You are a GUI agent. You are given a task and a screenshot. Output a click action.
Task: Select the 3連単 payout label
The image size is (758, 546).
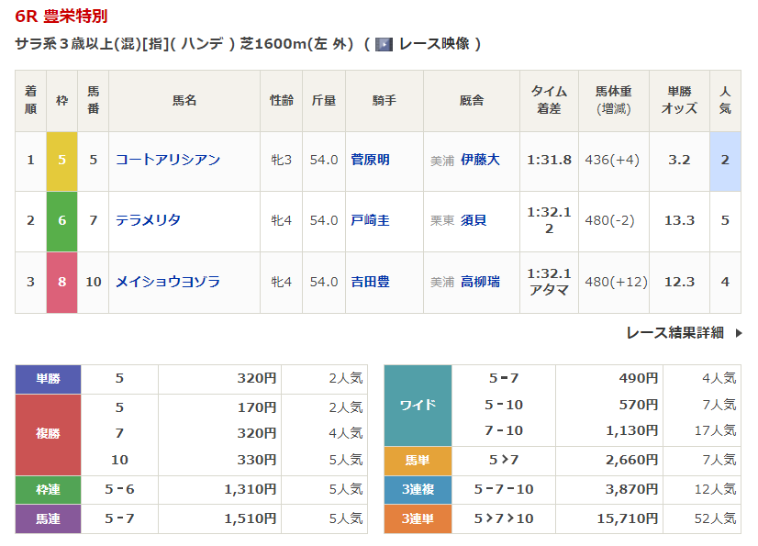click(418, 518)
